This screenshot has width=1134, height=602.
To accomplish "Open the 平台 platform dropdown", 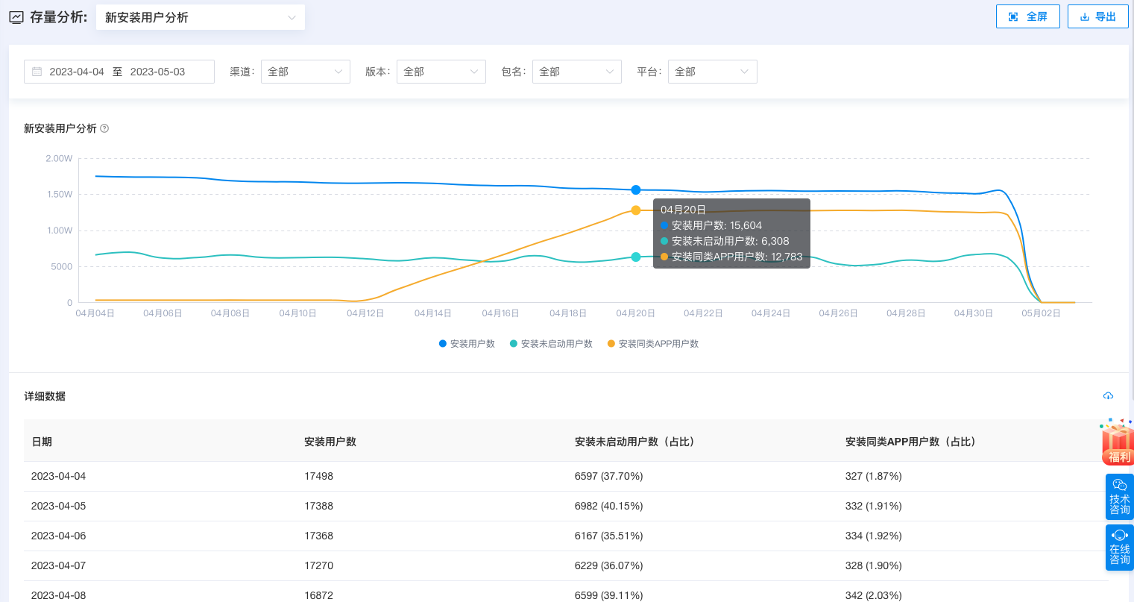I will tap(713, 72).
